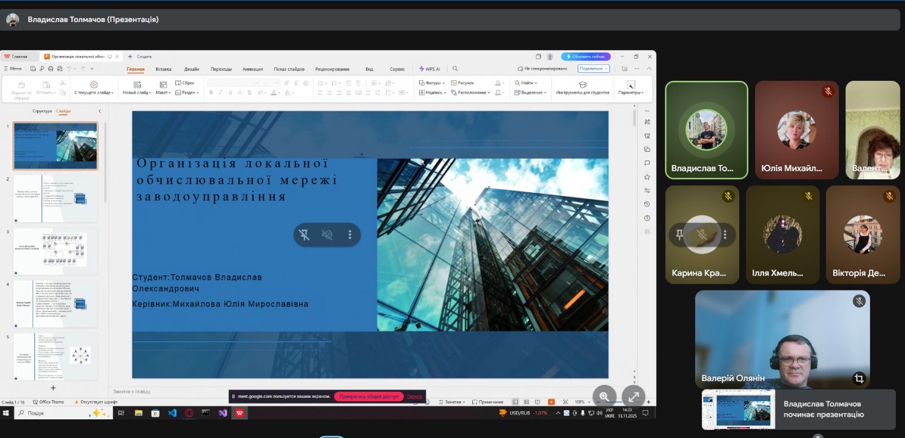Open Visual Studio Code from the taskbar

(172, 413)
